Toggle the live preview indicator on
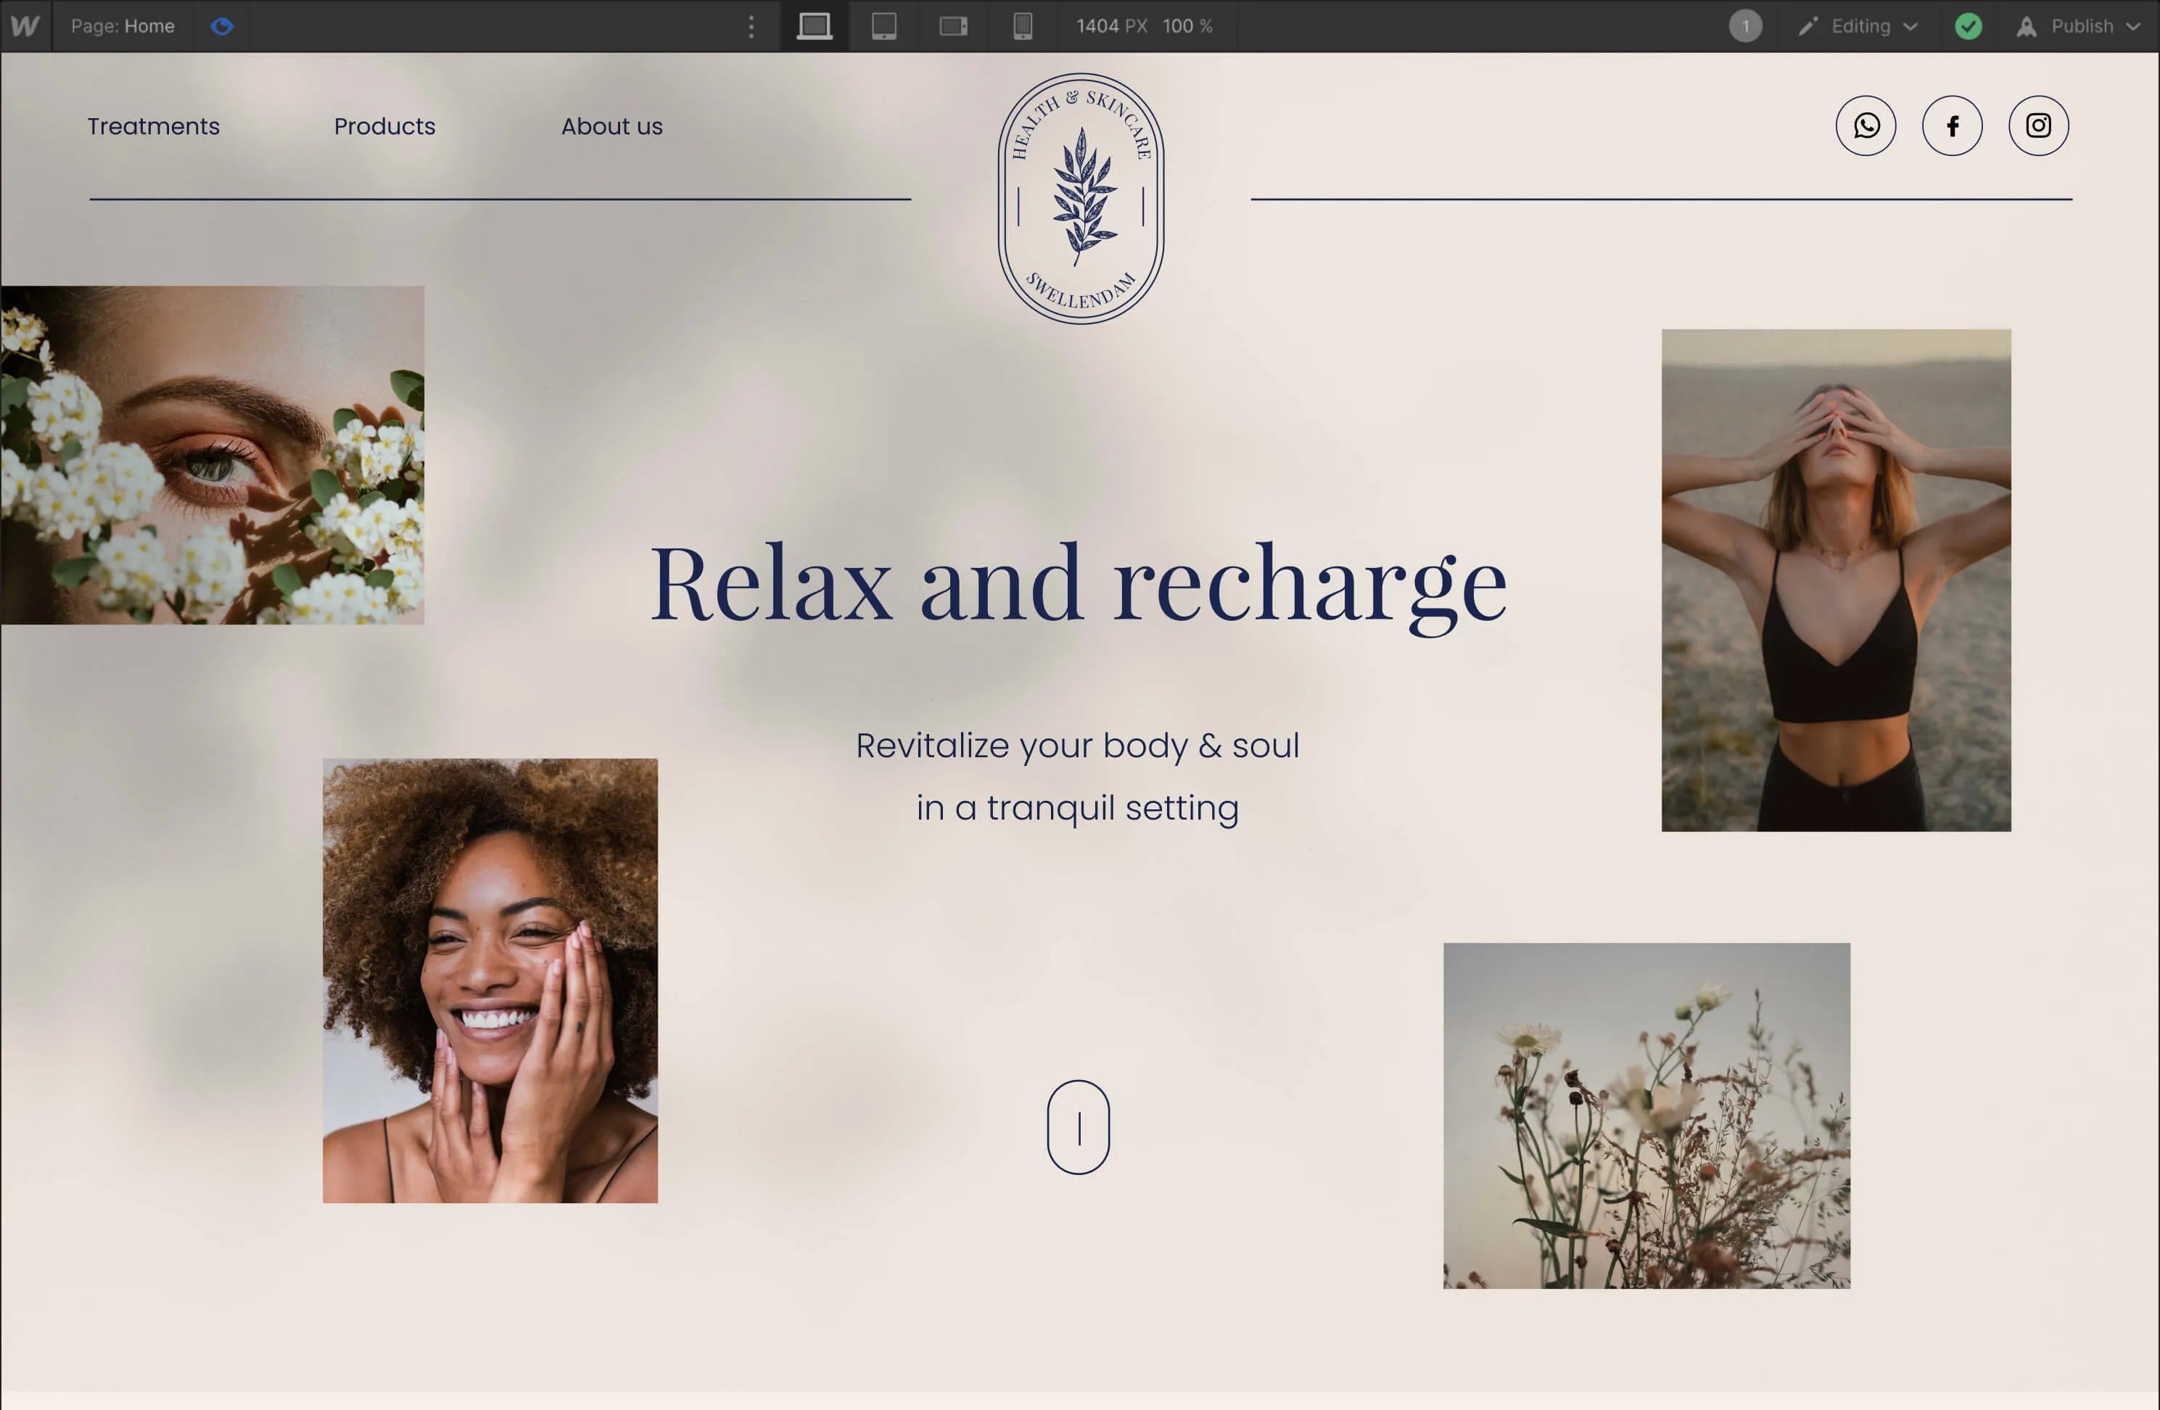 click(x=222, y=25)
